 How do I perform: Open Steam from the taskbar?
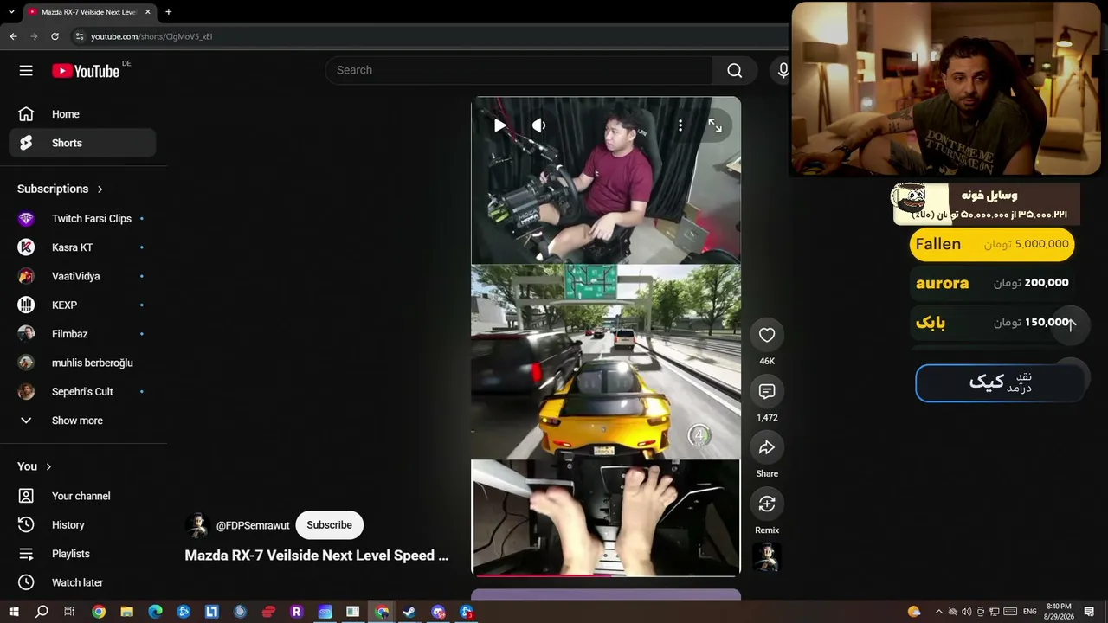click(x=409, y=612)
